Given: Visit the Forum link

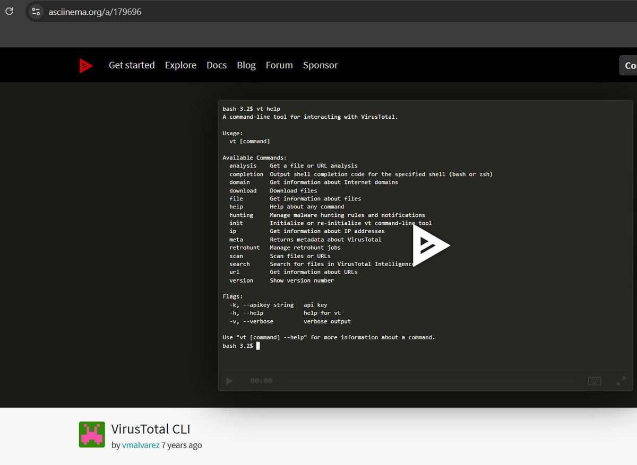Looking at the screenshot, I should (x=279, y=65).
